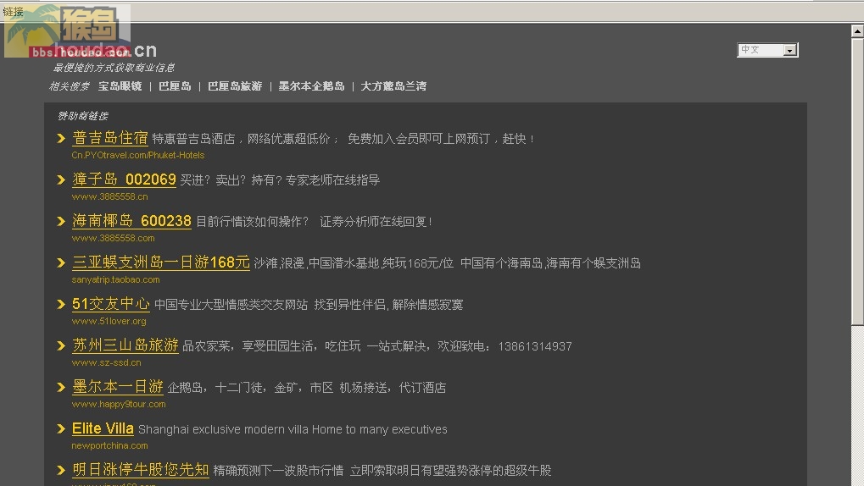This screenshot has height=486, width=864.
Task: Click the www.3885558.cn URL
Action: pos(109,196)
